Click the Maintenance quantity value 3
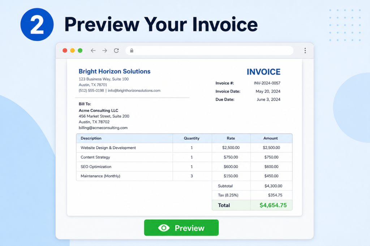The height and width of the screenshot is (246, 370). point(192,176)
